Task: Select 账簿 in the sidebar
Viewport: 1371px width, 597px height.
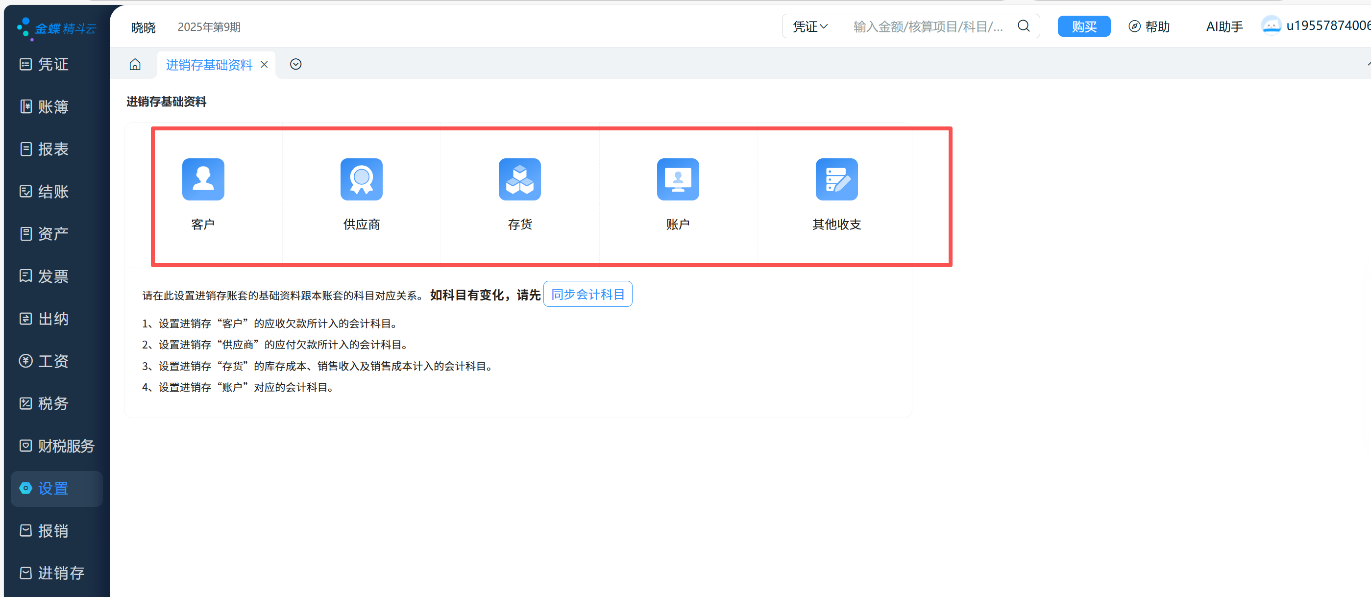Action: [53, 107]
